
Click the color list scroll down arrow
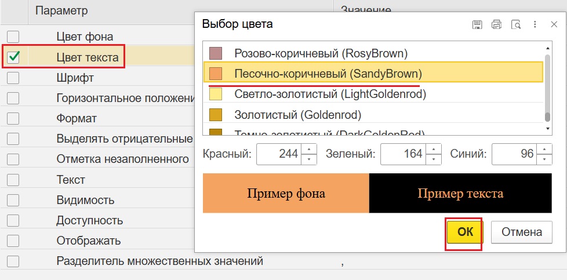(547, 129)
